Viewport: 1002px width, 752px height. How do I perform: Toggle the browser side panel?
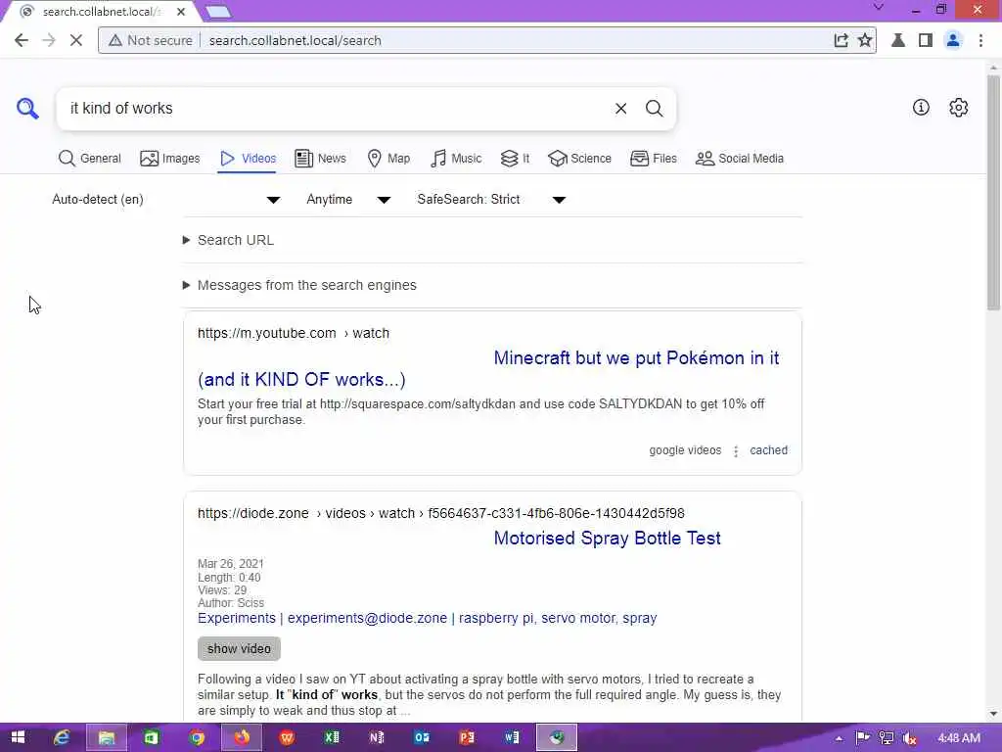click(x=926, y=40)
